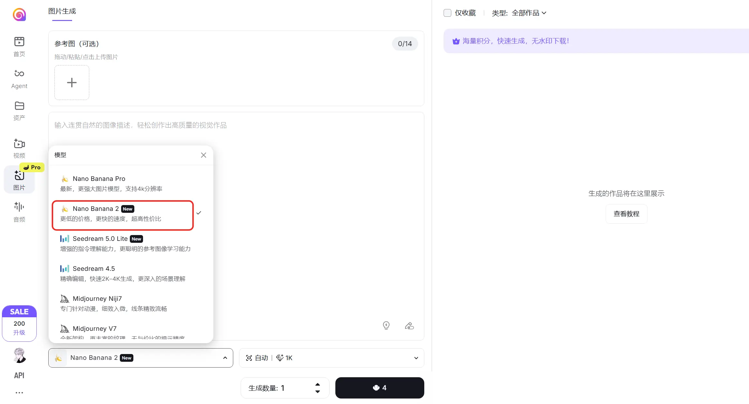Screen dimensions: 749x404
Task: Open the Agent sidebar icon
Action: coord(19,74)
